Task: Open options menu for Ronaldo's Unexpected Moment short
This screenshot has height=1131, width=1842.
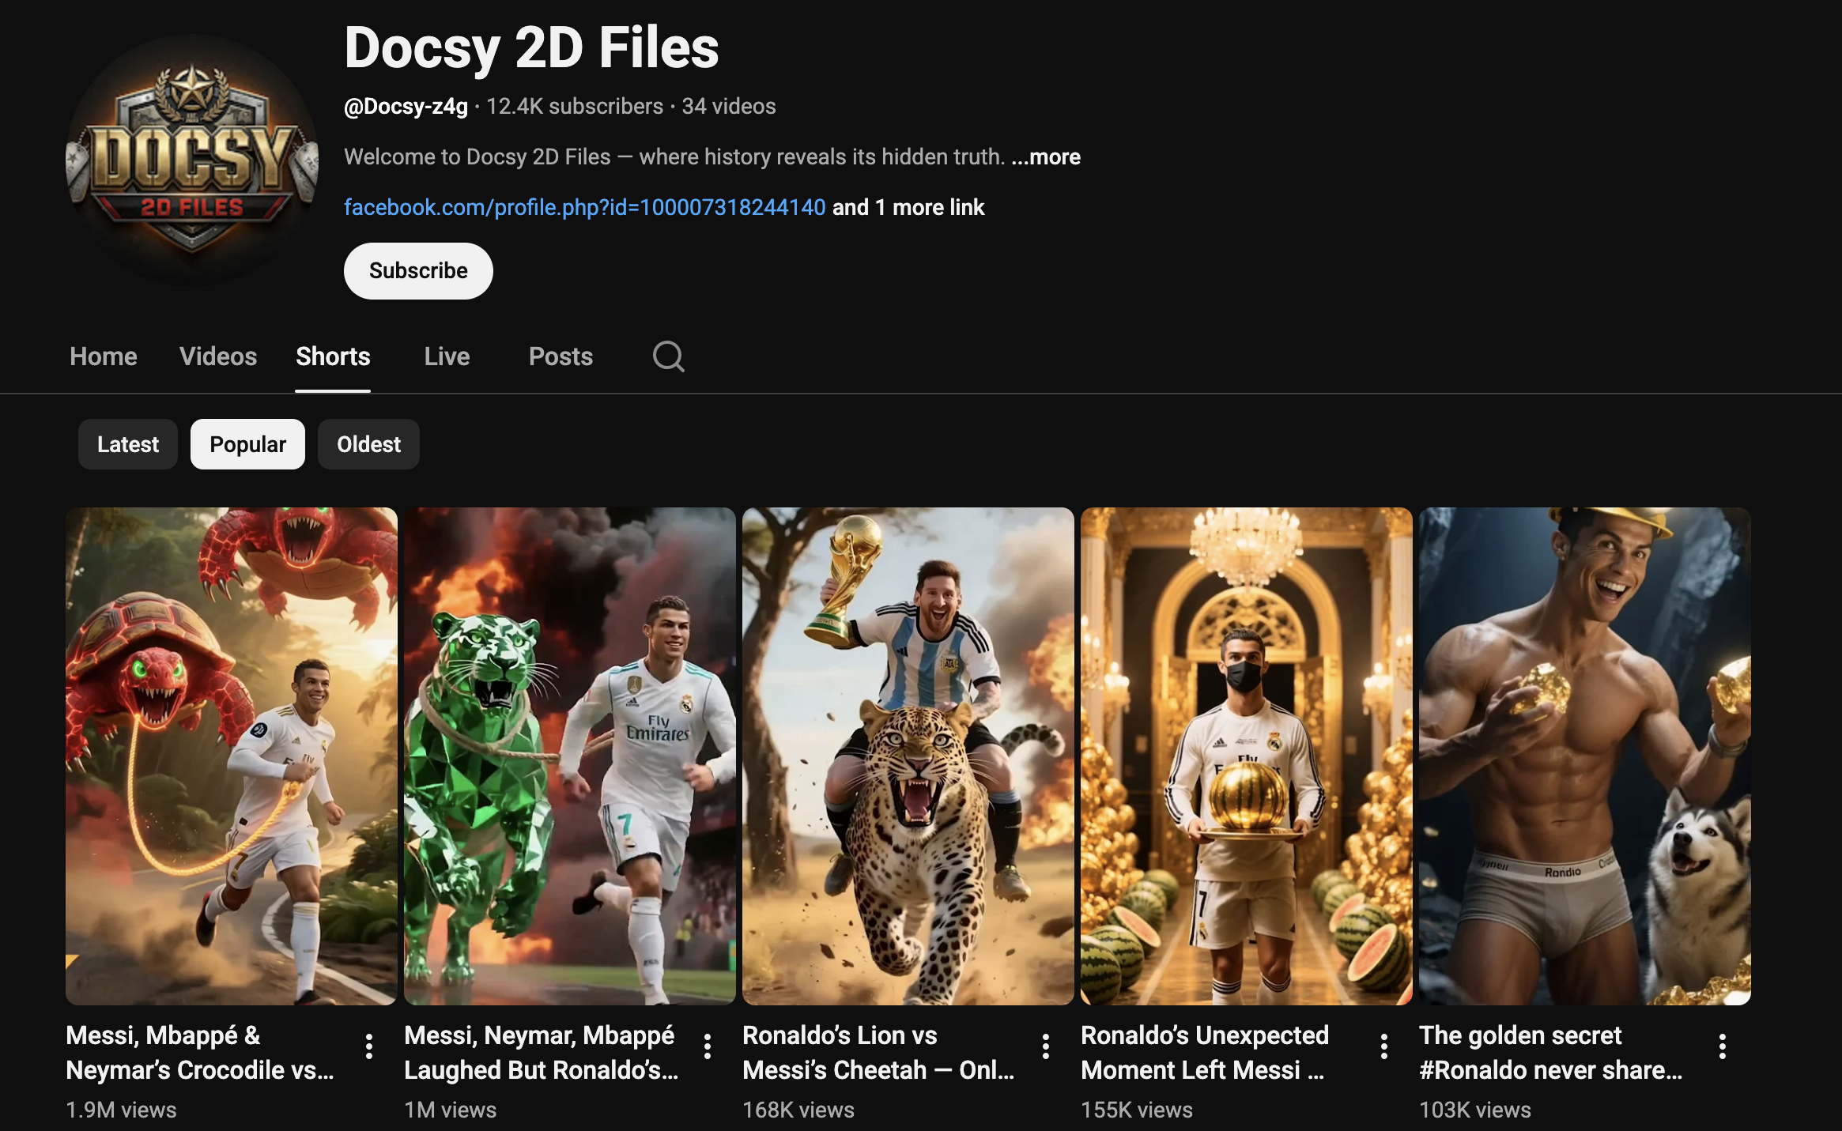Action: tap(1384, 1046)
